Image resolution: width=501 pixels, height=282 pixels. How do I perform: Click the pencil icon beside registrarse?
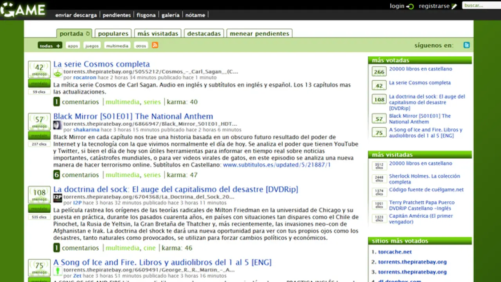454,6
